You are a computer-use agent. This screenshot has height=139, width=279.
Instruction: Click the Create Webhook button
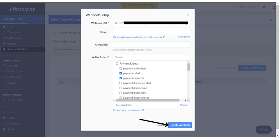pyautogui.click(x=180, y=125)
